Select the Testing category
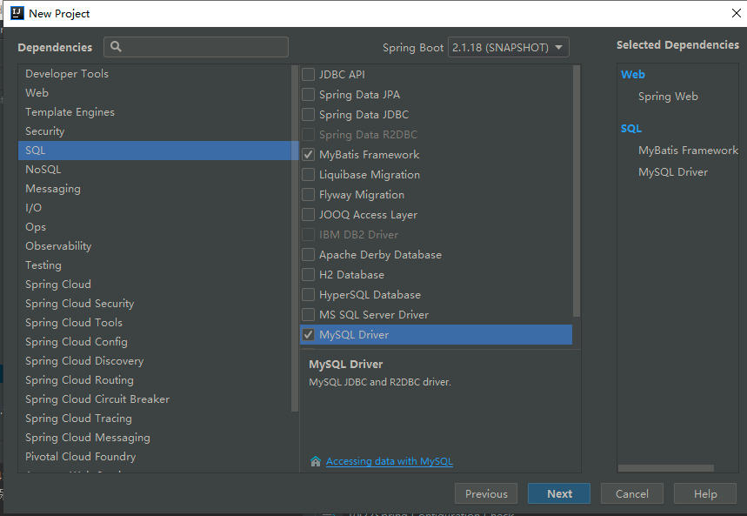Viewport: 747px width, 516px height. [155, 265]
